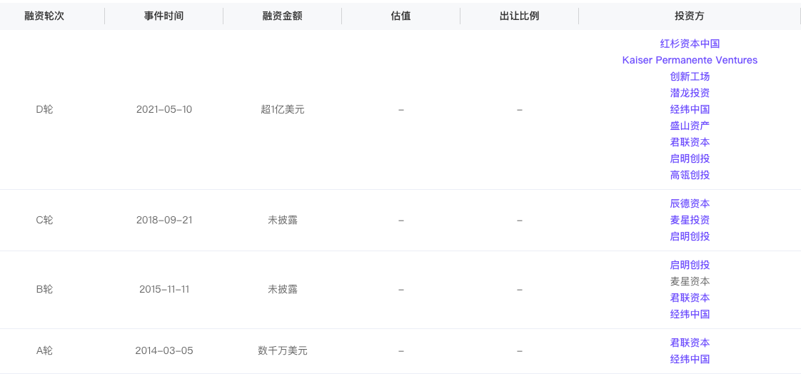The height and width of the screenshot is (374, 801).
Task: Open 启明创投 in the B轮 row
Action: point(690,265)
